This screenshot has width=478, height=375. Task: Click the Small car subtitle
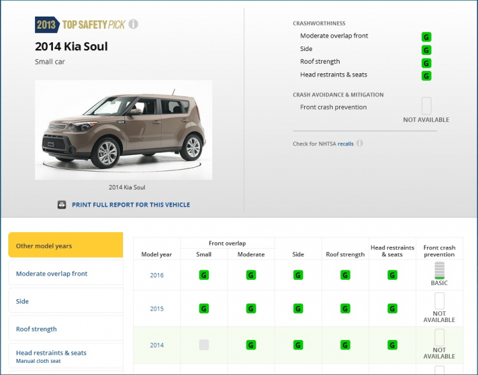click(x=50, y=62)
